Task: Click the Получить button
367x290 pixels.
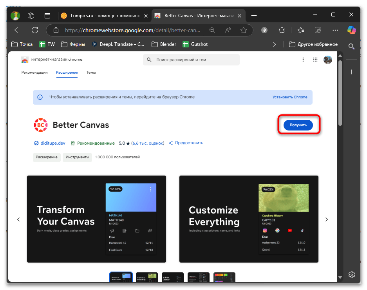Action: 298,125
